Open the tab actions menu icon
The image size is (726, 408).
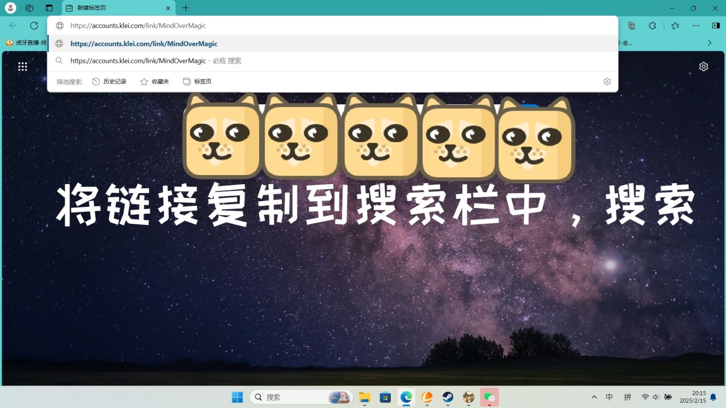[x=49, y=8]
